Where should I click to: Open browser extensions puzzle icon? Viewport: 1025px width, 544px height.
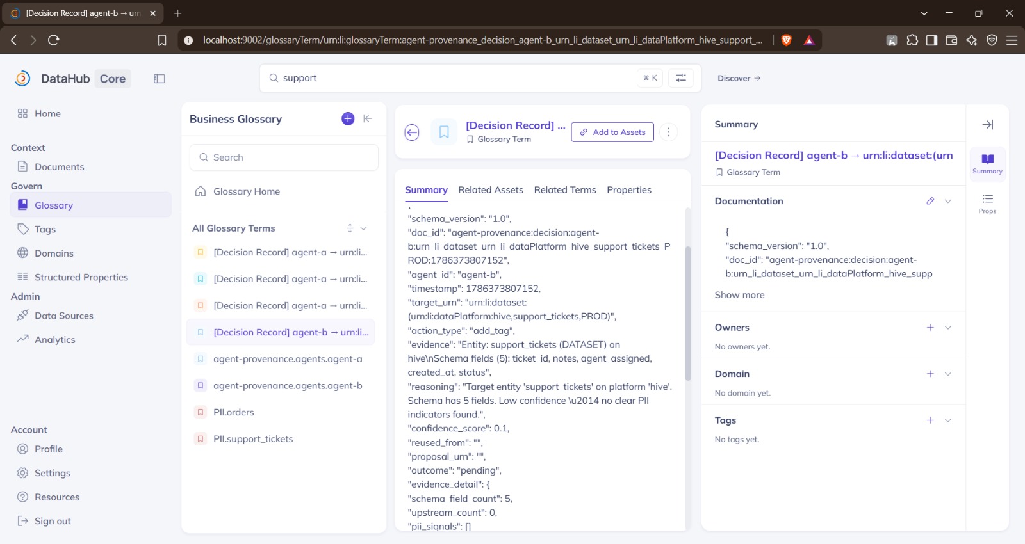tap(912, 40)
